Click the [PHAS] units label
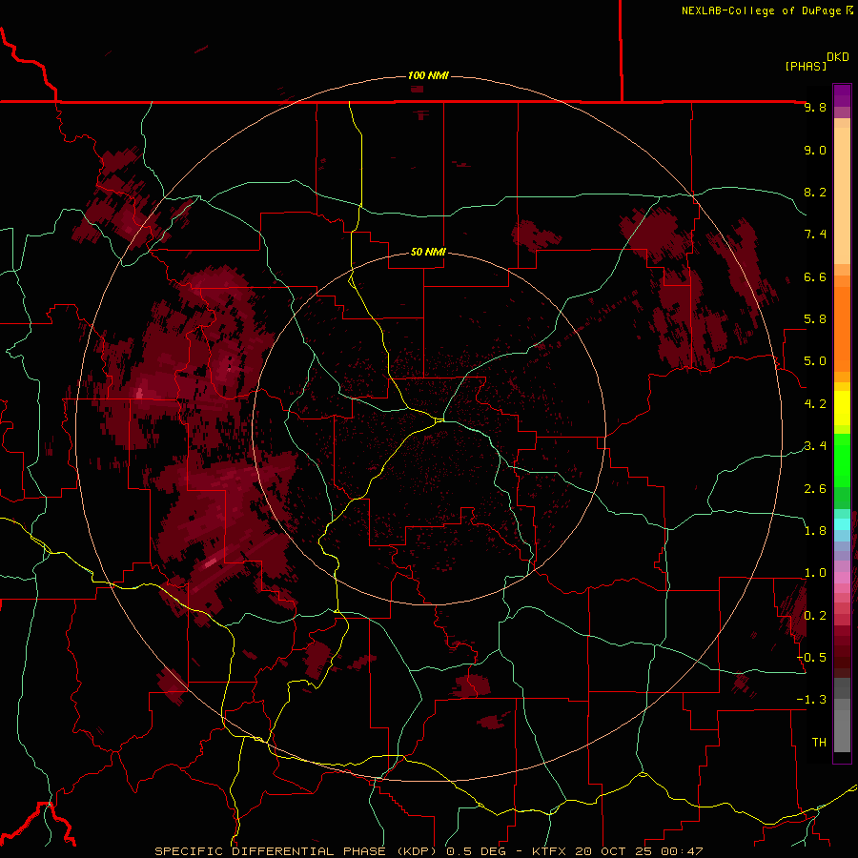 click(806, 66)
